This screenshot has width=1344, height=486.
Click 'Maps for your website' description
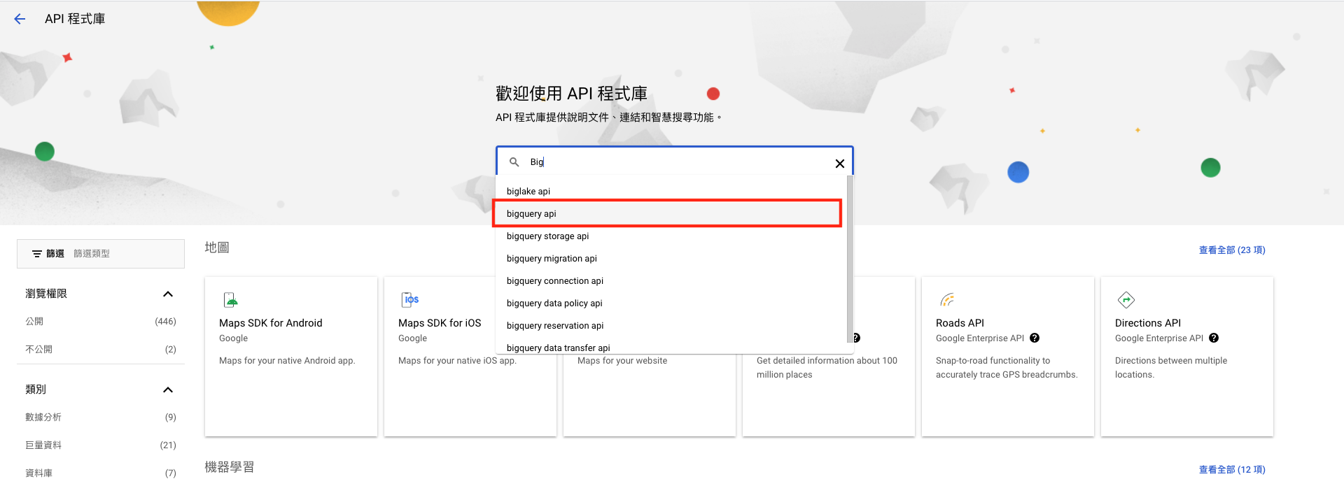pyautogui.click(x=622, y=361)
